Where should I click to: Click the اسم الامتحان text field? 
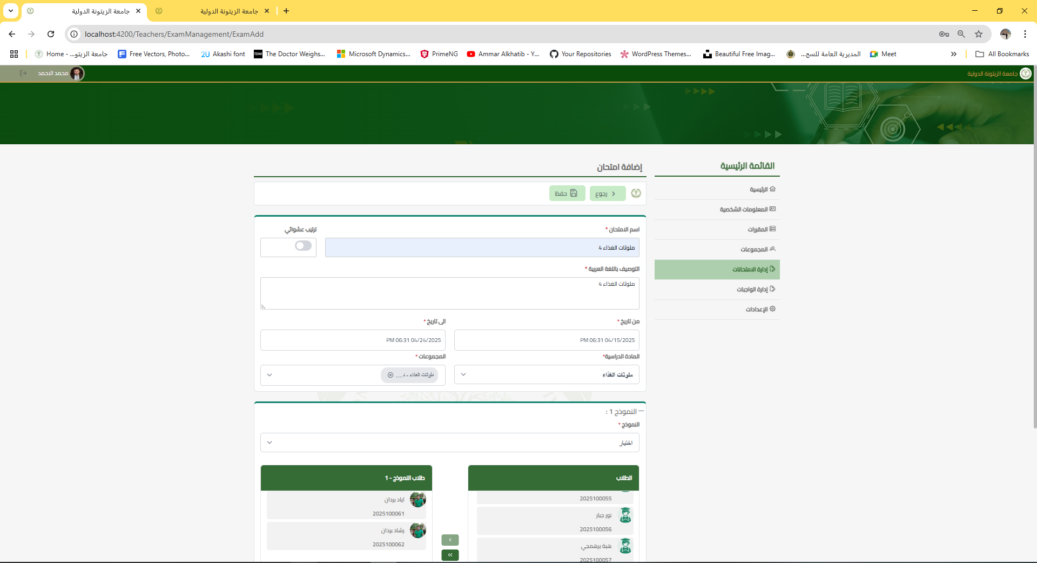pos(482,248)
